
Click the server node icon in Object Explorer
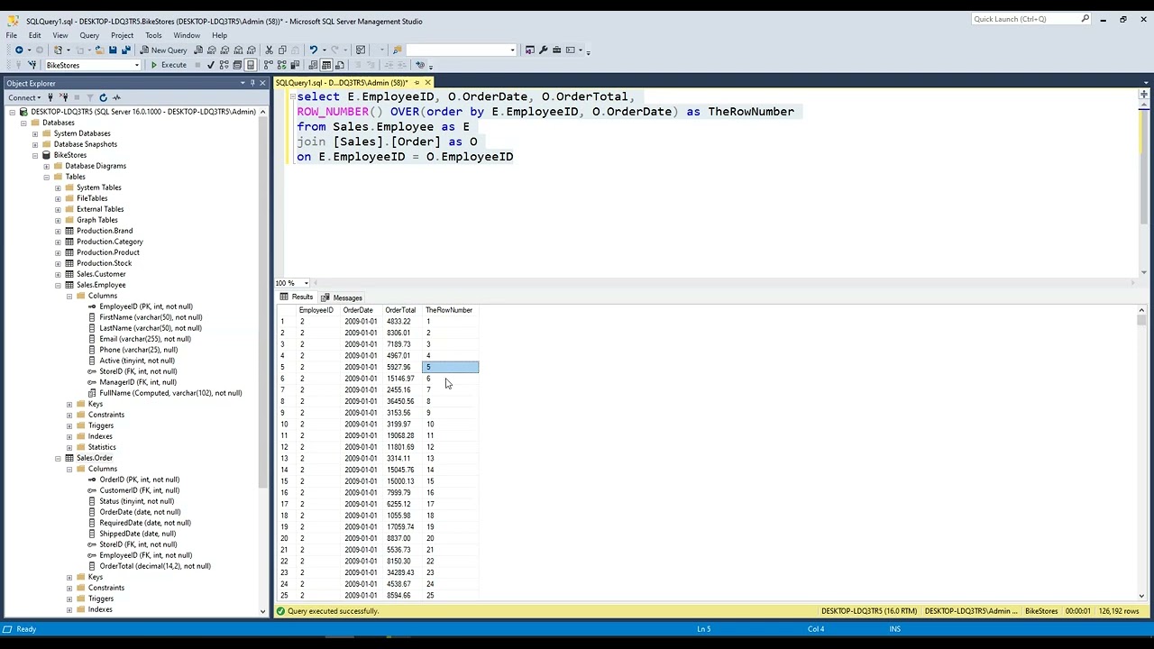tap(23, 112)
